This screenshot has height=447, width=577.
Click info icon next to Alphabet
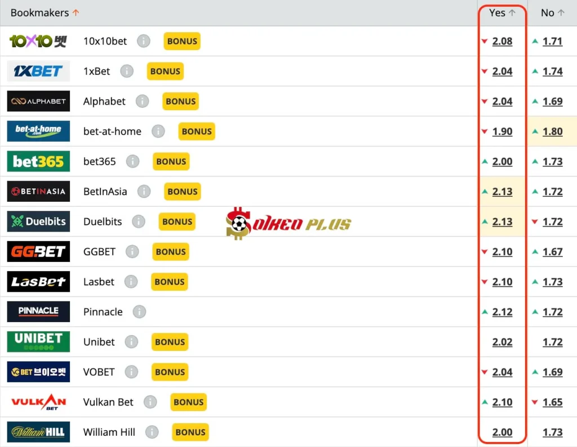click(x=142, y=101)
